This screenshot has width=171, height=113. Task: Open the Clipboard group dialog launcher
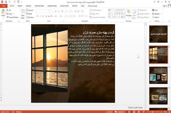(x=19, y=21)
